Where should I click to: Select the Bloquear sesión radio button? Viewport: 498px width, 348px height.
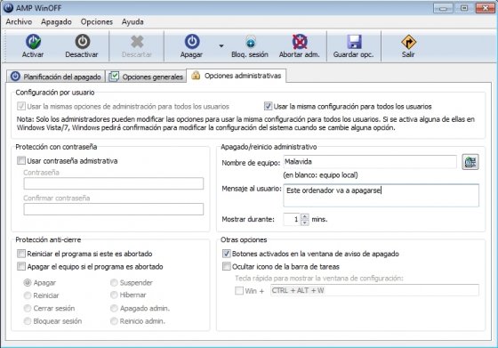point(28,321)
